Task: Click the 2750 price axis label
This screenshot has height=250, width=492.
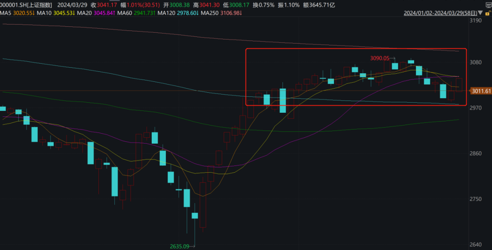Action: (x=477, y=199)
